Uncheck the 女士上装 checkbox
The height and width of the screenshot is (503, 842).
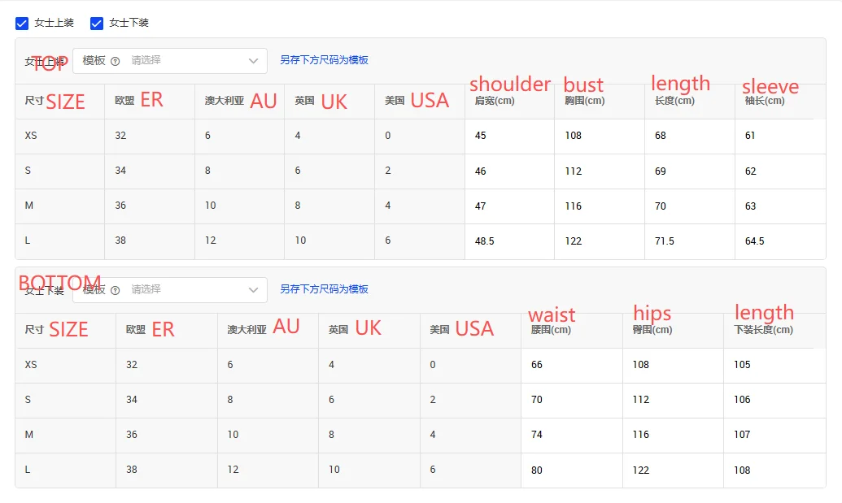tap(22, 24)
